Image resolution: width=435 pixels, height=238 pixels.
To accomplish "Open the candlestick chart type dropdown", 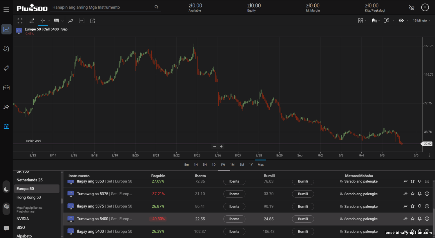I will tap(376, 21).
